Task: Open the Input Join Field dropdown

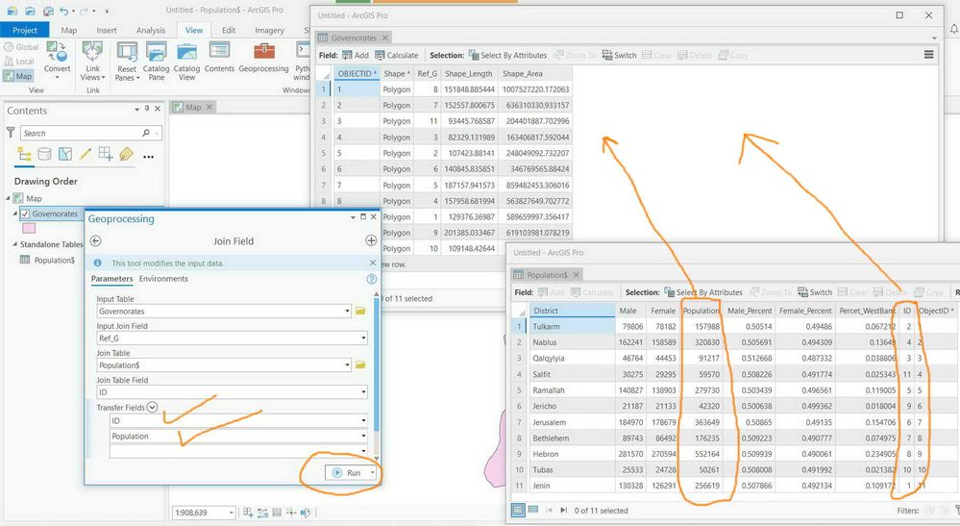Action: point(363,338)
